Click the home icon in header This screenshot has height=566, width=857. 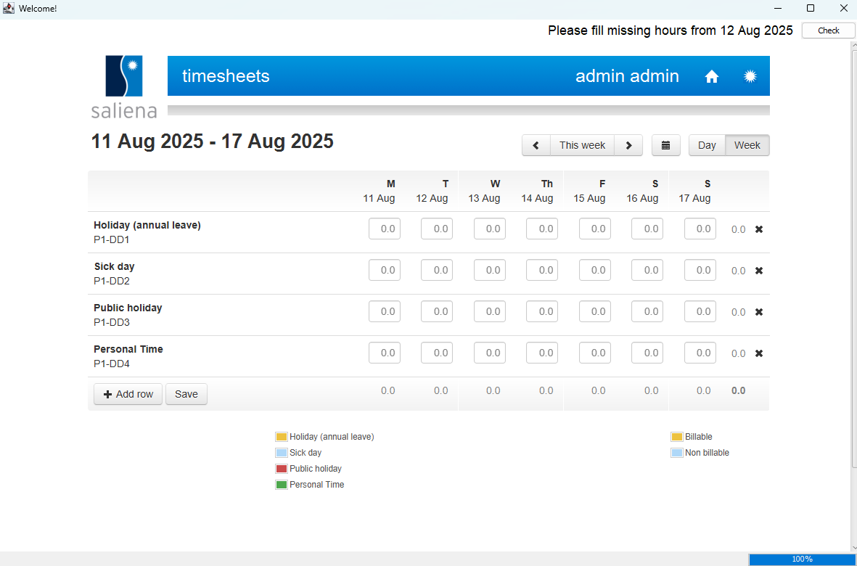coord(711,76)
